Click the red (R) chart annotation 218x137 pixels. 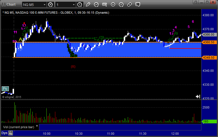click(73, 67)
